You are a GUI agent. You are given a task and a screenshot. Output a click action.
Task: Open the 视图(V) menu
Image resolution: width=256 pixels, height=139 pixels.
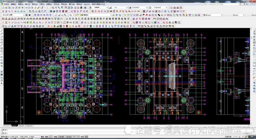pos(20,4)
